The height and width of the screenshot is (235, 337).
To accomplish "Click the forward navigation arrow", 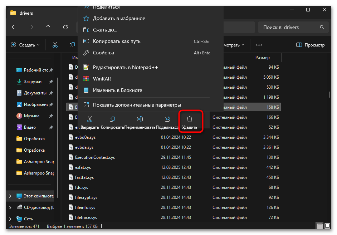I will click(x=31, y=27).
